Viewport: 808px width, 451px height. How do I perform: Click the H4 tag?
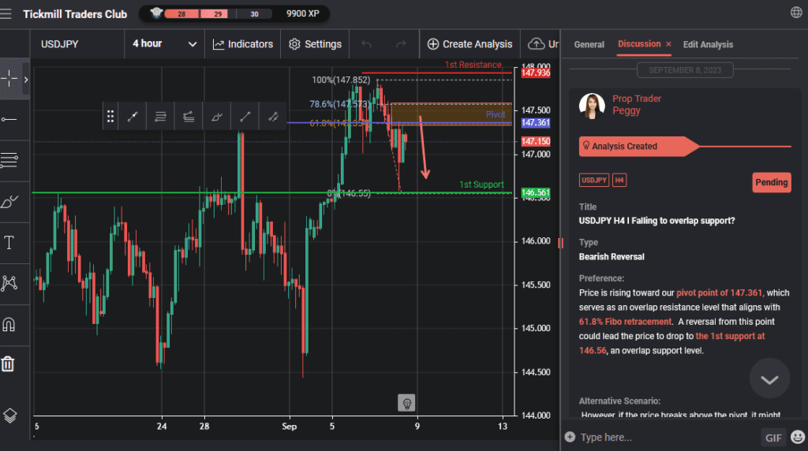tap(619, 181)
